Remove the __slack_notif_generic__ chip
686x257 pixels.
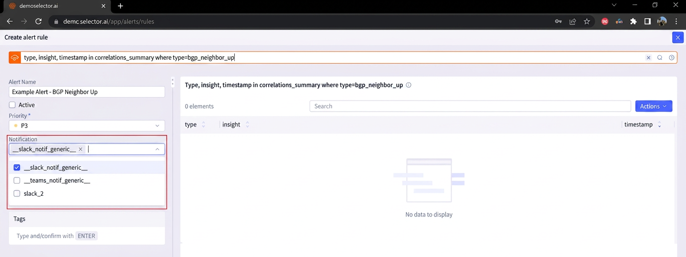81,149
